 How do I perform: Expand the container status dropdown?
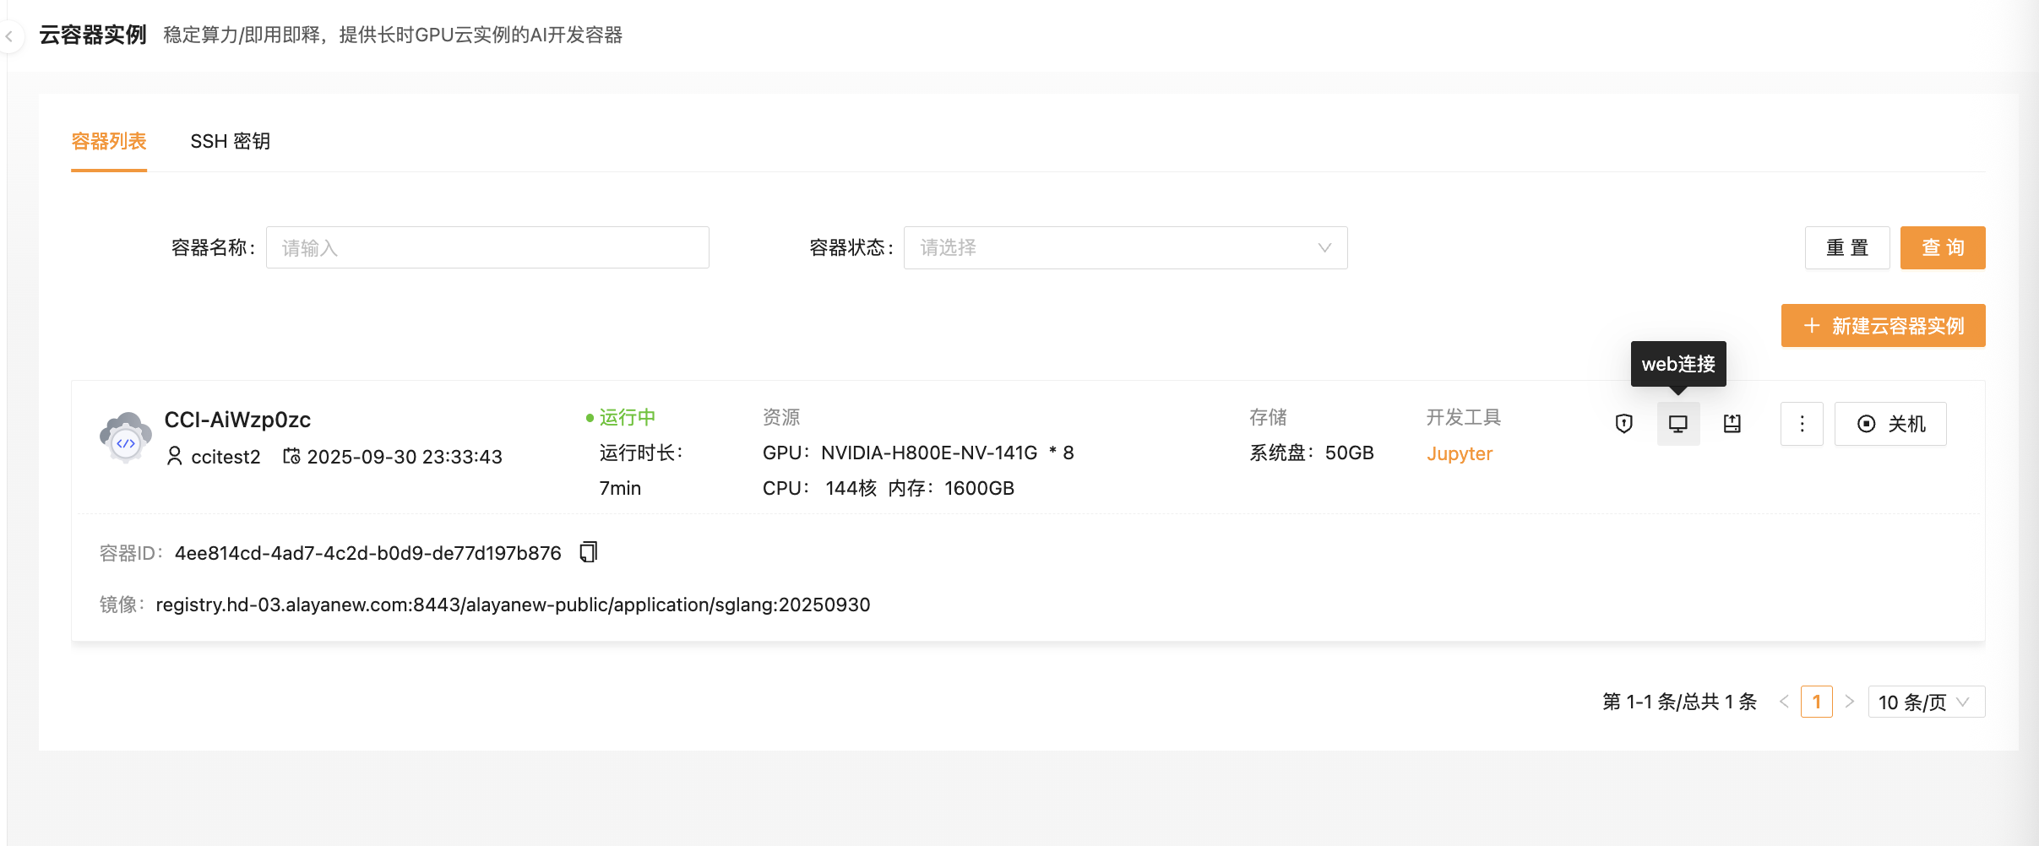point(1124,247)
